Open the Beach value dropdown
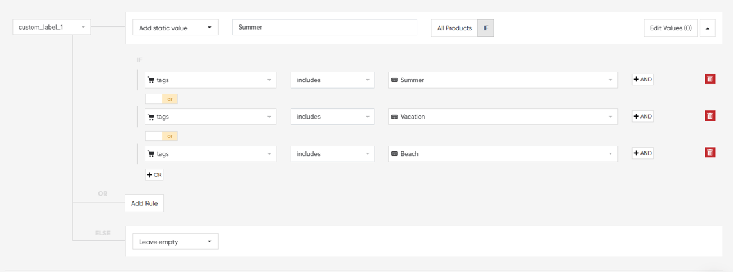Viewport: 733px width, 272px height. click(502, 154)
